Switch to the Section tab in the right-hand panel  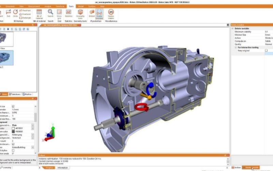click(x=236, y=168)
